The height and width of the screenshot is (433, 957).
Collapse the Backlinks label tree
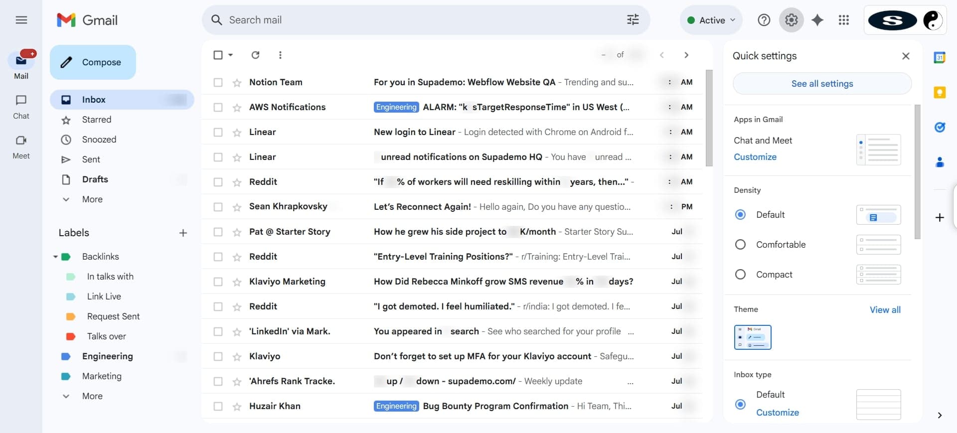[55, 257]
